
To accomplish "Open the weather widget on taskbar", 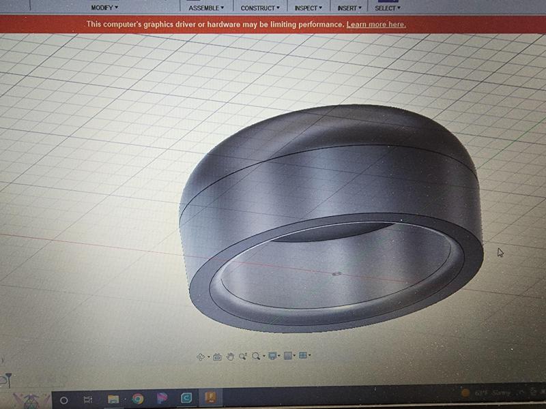I will [486, 393].
